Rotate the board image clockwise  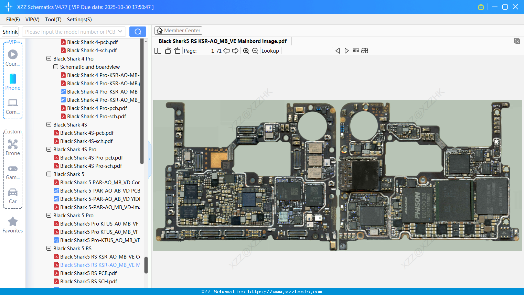[177, 50]
